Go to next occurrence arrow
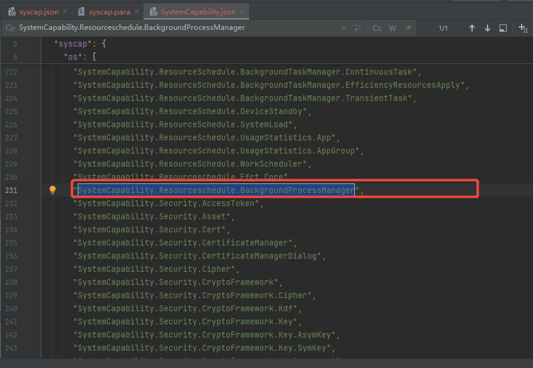Image resolution: width=533 pixels, height=368 pixels. point(488,28)
